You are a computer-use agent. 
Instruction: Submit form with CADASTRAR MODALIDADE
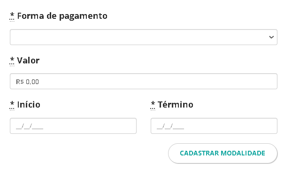(223, 153)
